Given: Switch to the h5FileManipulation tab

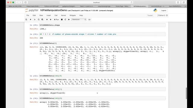Looking at the screenshot, I should pos(140,6).
